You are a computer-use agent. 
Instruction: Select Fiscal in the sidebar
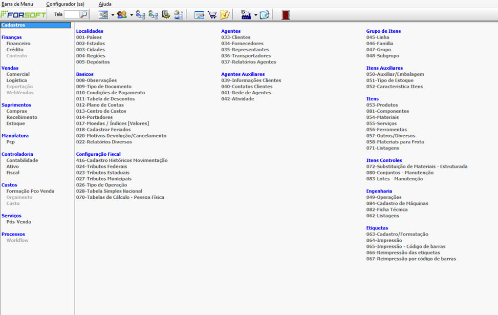[13, 173]
